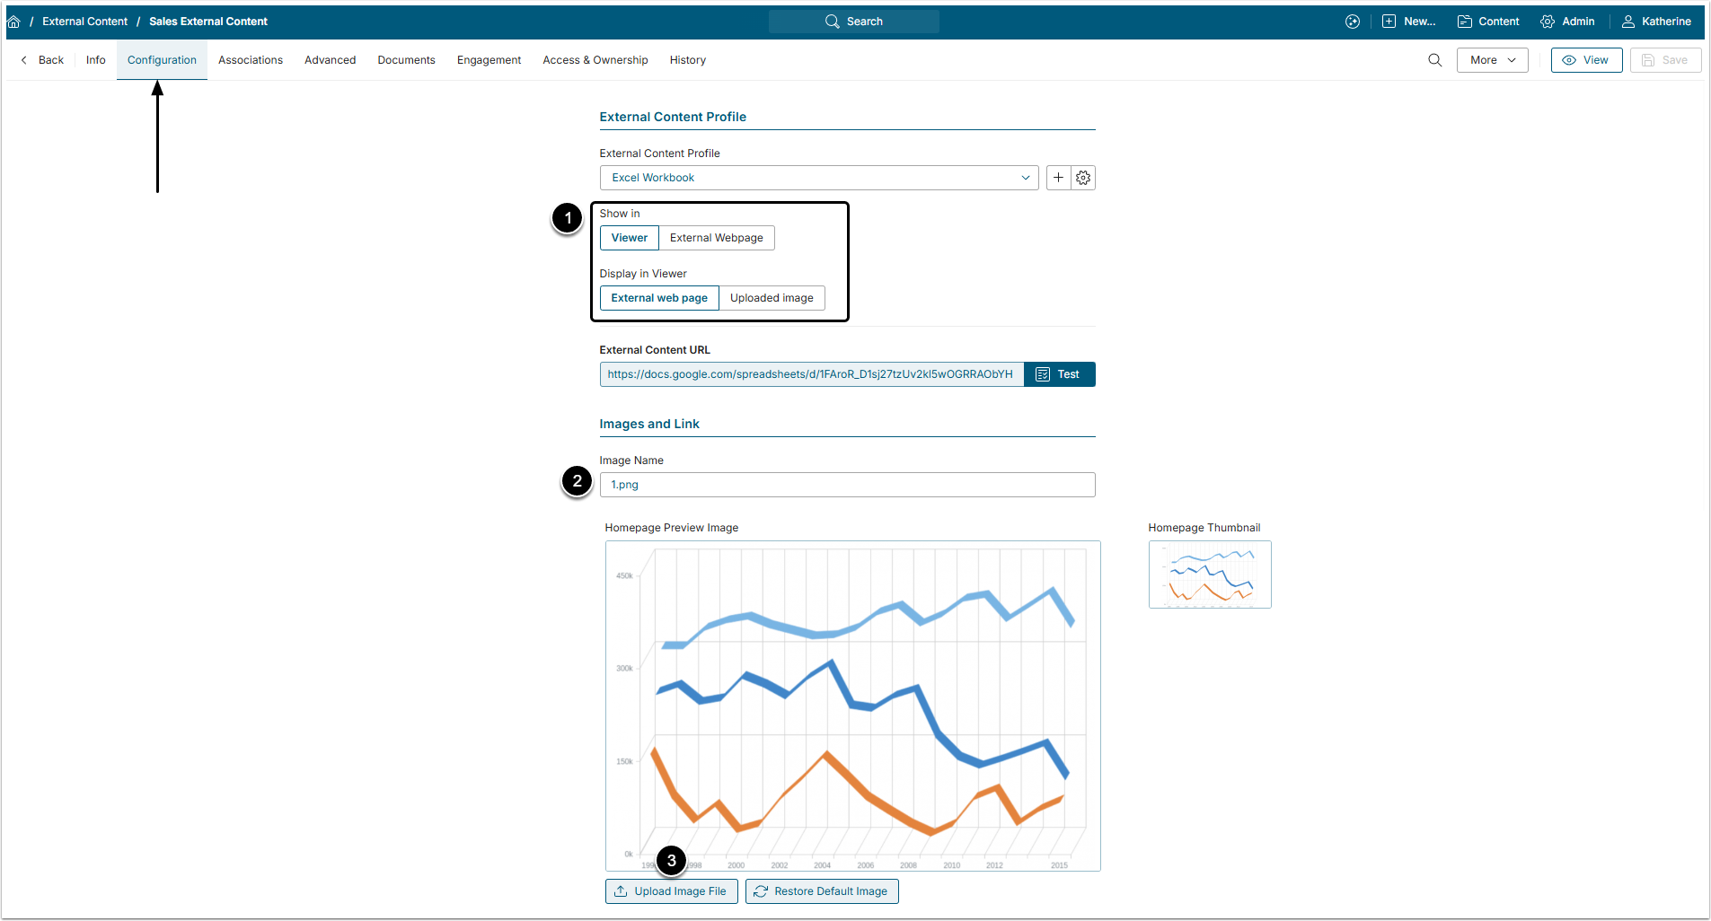The image size is (1711, 921).
Task: Open the History tab
Action: tap(688, 60)
